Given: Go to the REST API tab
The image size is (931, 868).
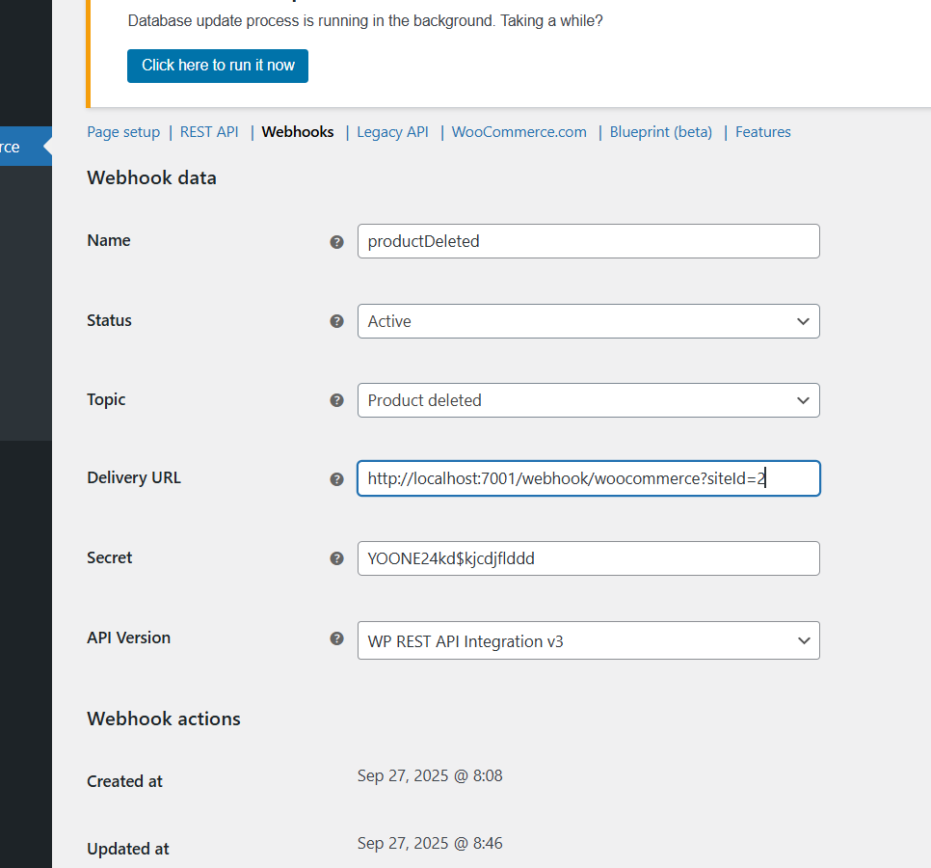Looking at the screenshot, I should pyautogui.click(x=209, y=132).
